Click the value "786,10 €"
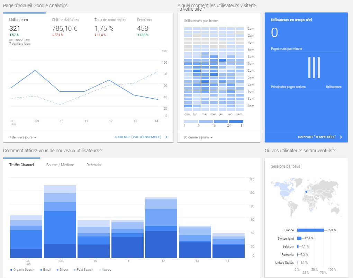The height and width of the screenshot is (278, 353). (x=64, y=28)
